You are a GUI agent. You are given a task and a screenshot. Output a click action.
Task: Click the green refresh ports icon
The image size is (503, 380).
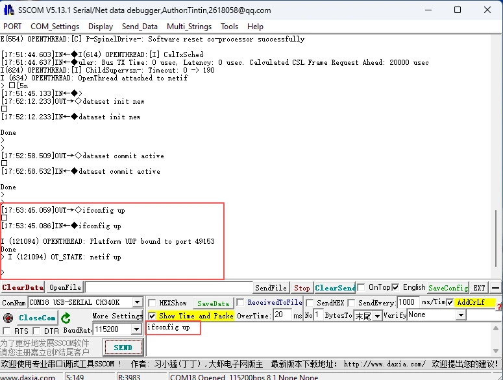point(66,318)
